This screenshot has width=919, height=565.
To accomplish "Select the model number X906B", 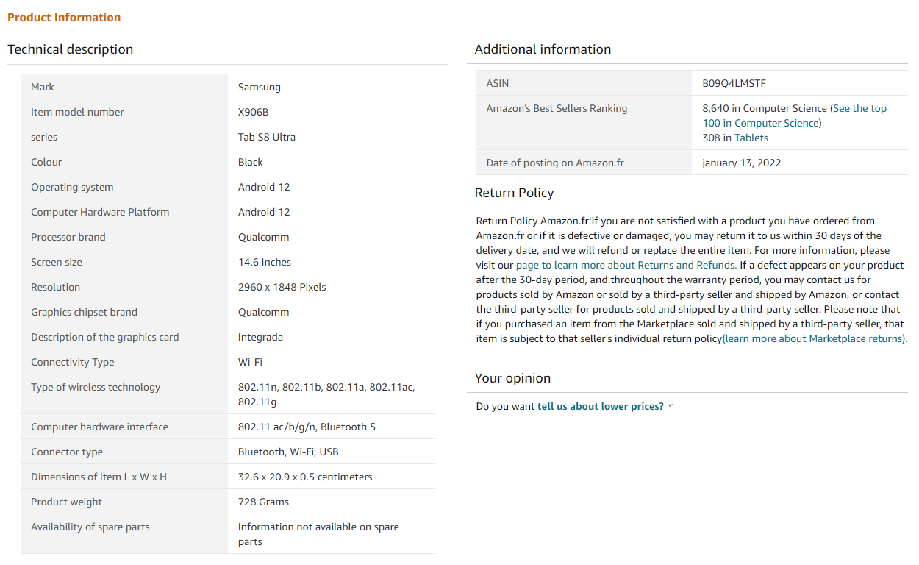I will pos(254,112).
